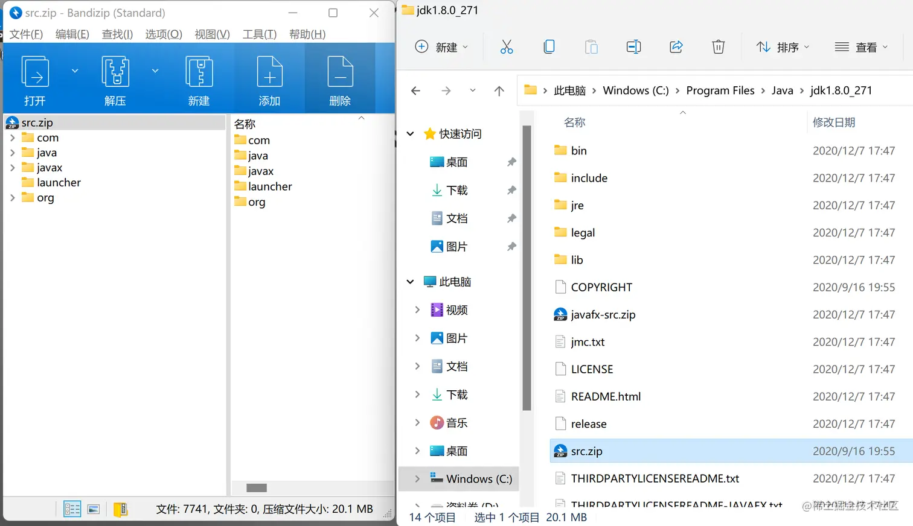Screen dimensions: 913x526
Task: Collapse 快速访问 in Explorer sidebar
Action: (411, 134)
